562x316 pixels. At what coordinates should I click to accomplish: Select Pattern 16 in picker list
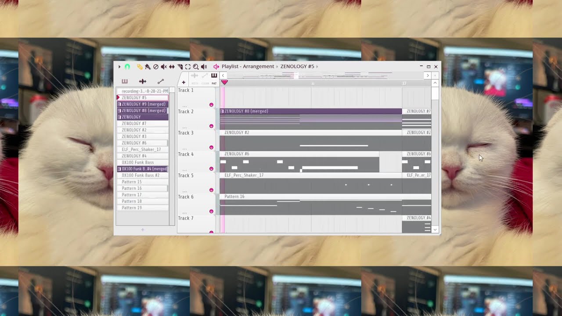tap(142, 188)
